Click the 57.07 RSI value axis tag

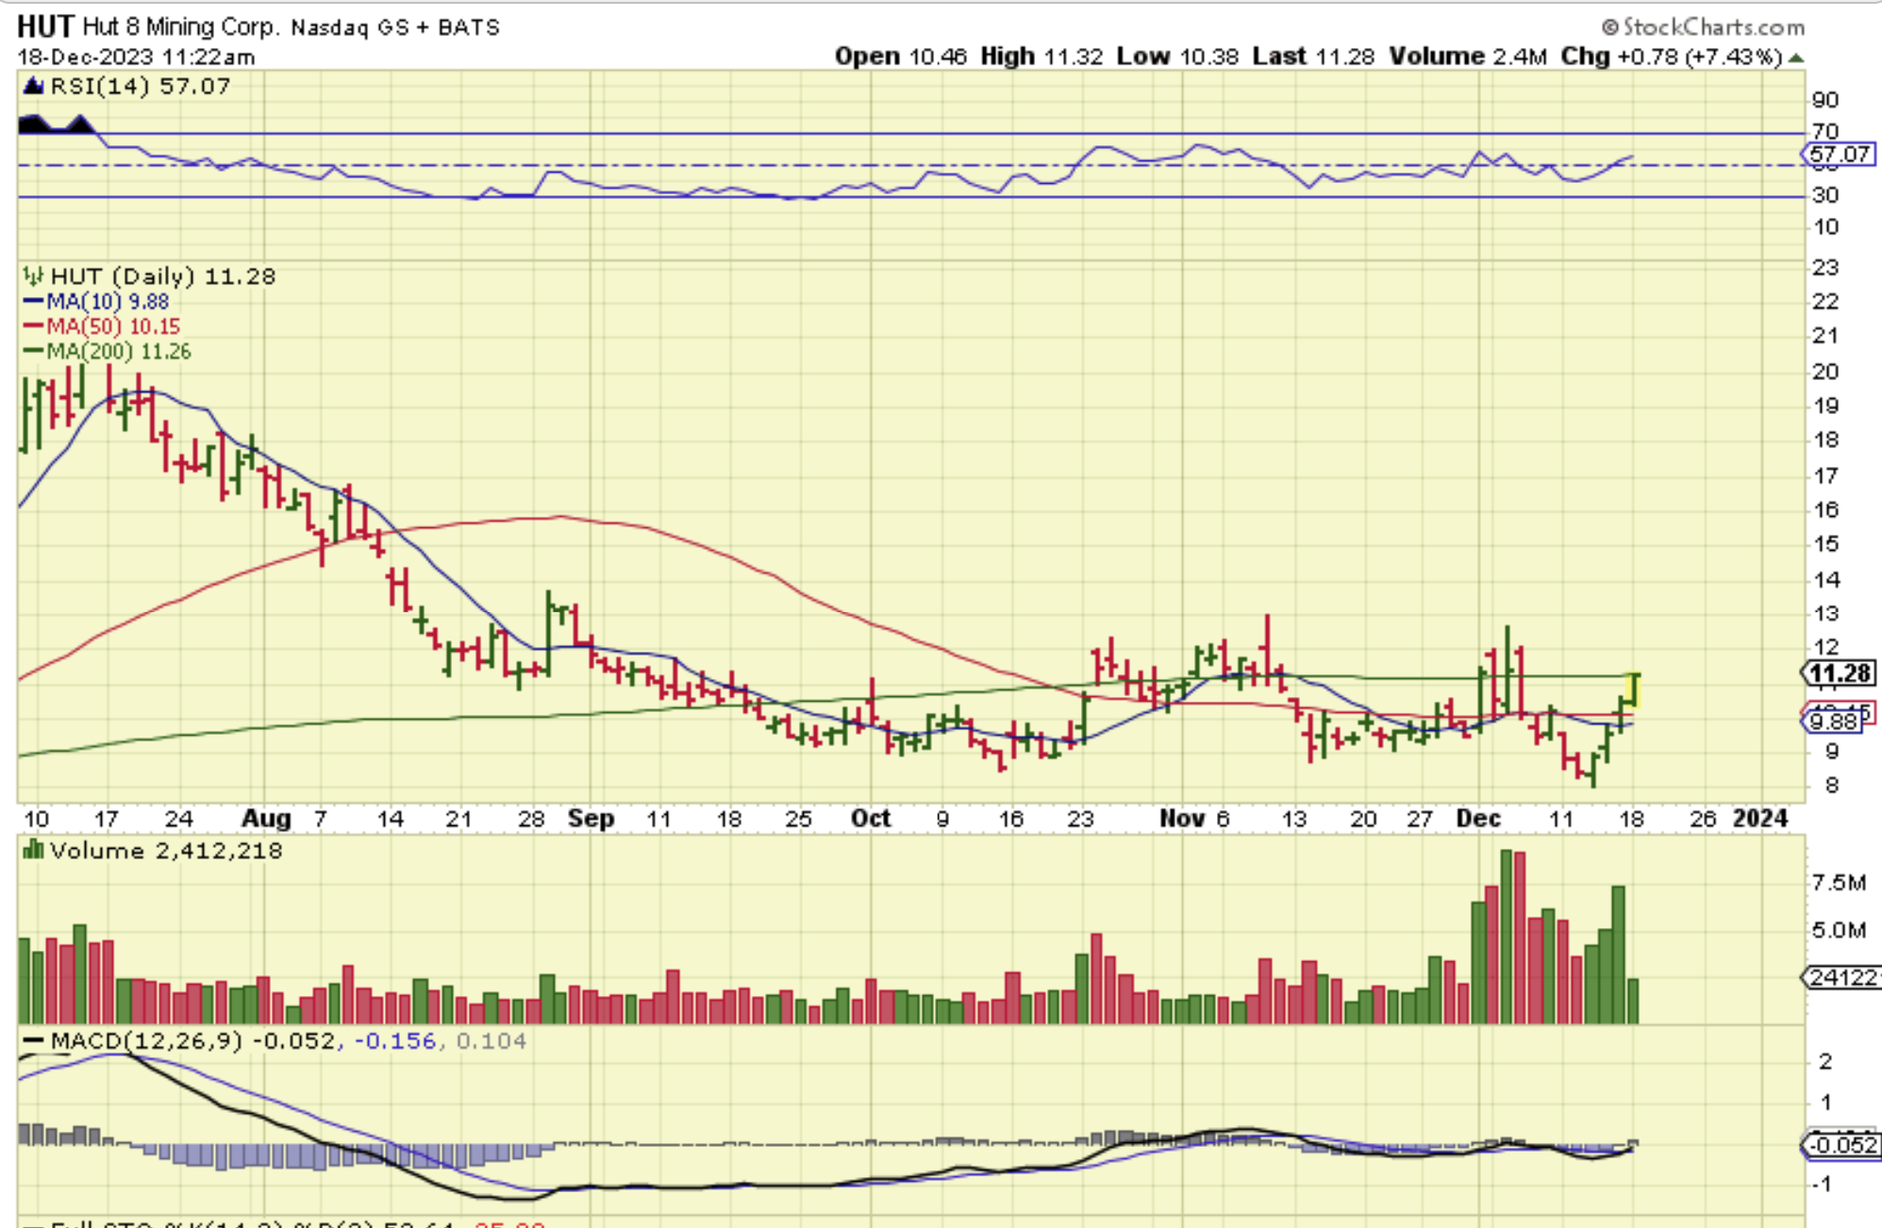coord(1840,154)
